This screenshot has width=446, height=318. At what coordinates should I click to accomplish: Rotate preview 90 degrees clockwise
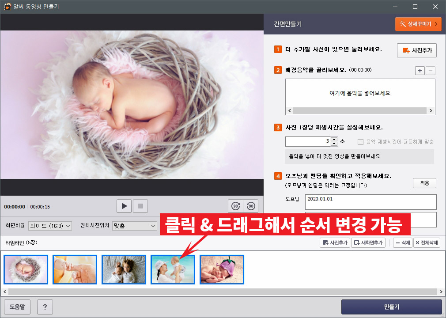235,206
